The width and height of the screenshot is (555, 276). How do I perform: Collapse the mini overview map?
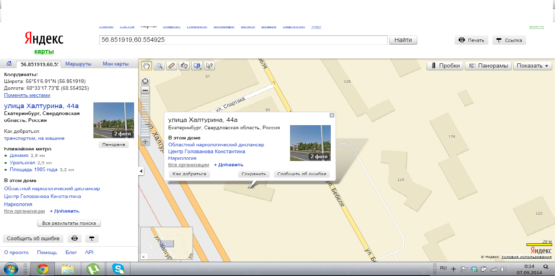(x=143, y=256)
